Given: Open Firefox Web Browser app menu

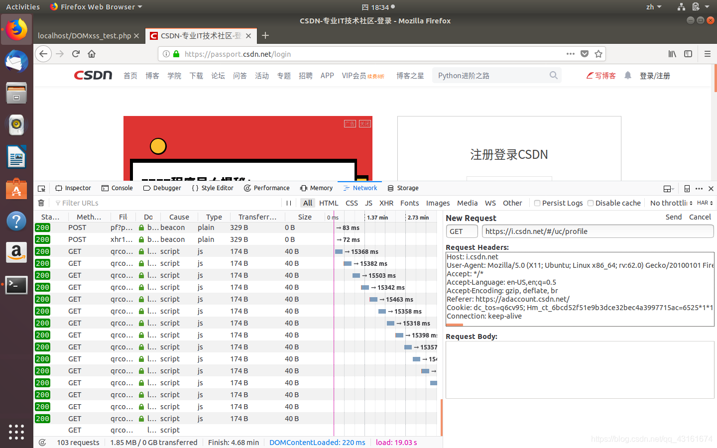Looking at the screenshot, I should click(96, 6).
